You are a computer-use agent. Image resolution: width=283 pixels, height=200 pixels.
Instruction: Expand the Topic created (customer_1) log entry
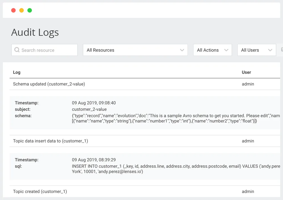coord(39,191)
